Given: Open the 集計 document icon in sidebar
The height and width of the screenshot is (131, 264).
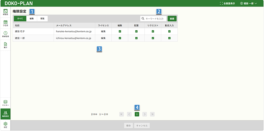Looking at the screenshot, I should click(5, 44).
